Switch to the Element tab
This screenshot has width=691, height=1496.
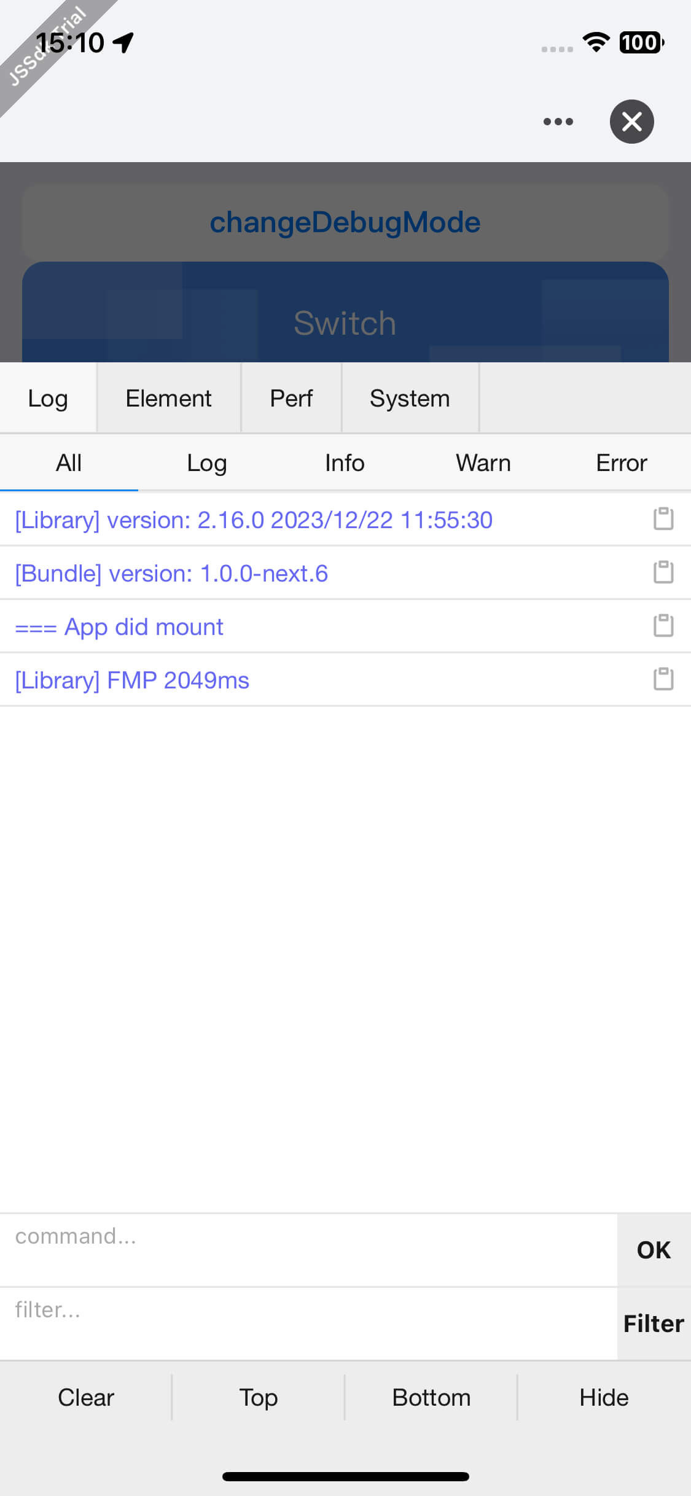(x=168, y=398)
